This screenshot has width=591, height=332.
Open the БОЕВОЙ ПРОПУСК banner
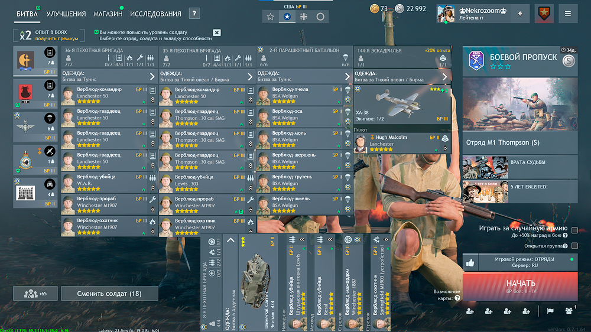[x=520, y=58]
